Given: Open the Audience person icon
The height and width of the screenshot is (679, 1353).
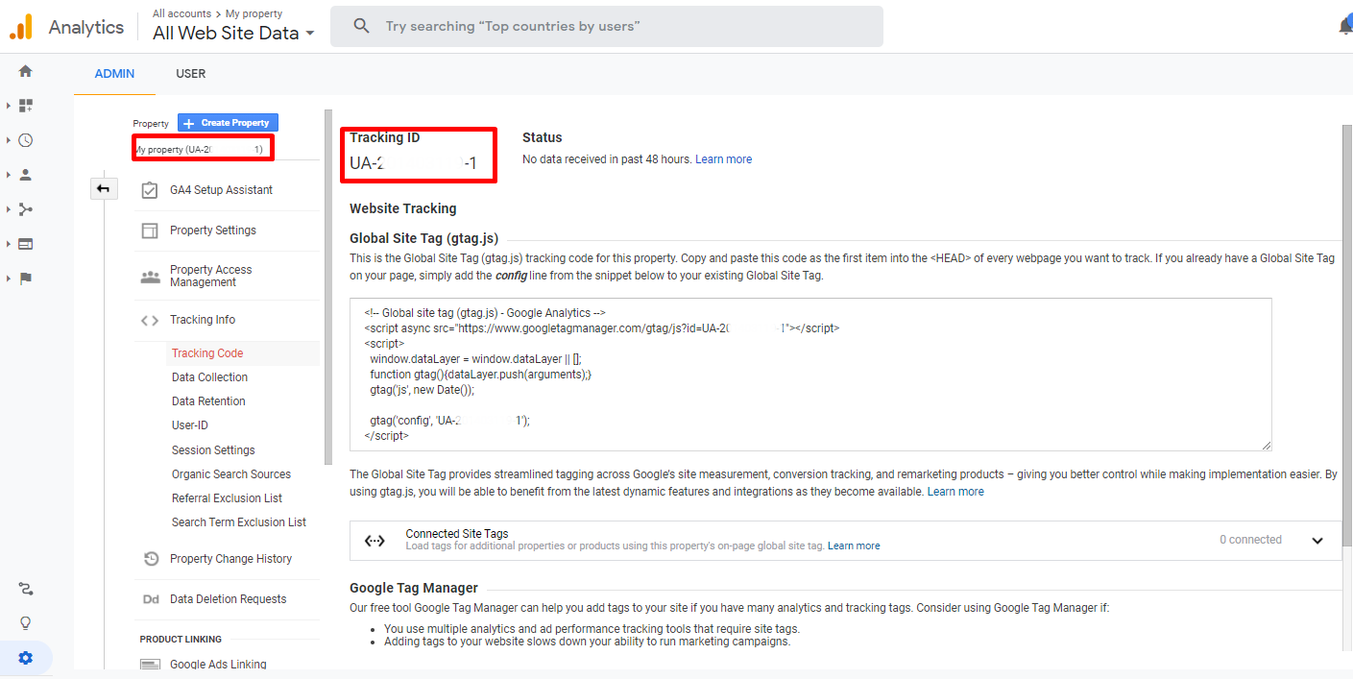Looking at the screenshot, I should coord(25,175).
